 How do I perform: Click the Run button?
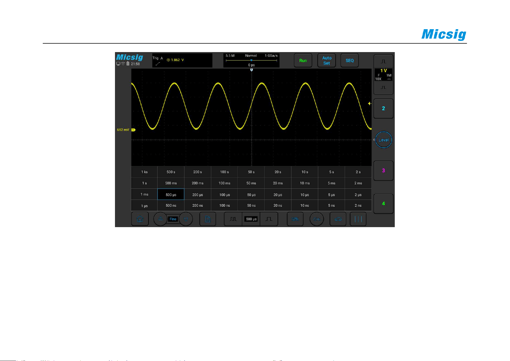303,61
